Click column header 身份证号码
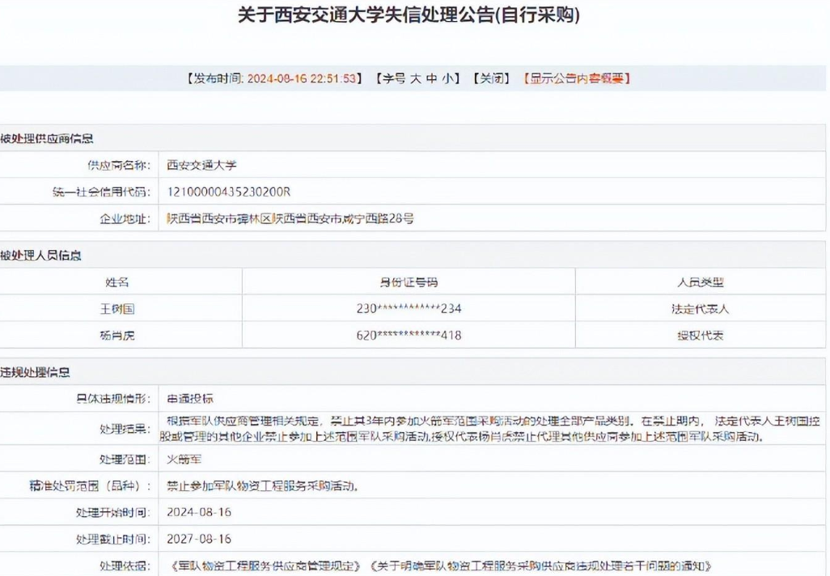The height and width of the screenshot is (576, 830). [409, 282]
